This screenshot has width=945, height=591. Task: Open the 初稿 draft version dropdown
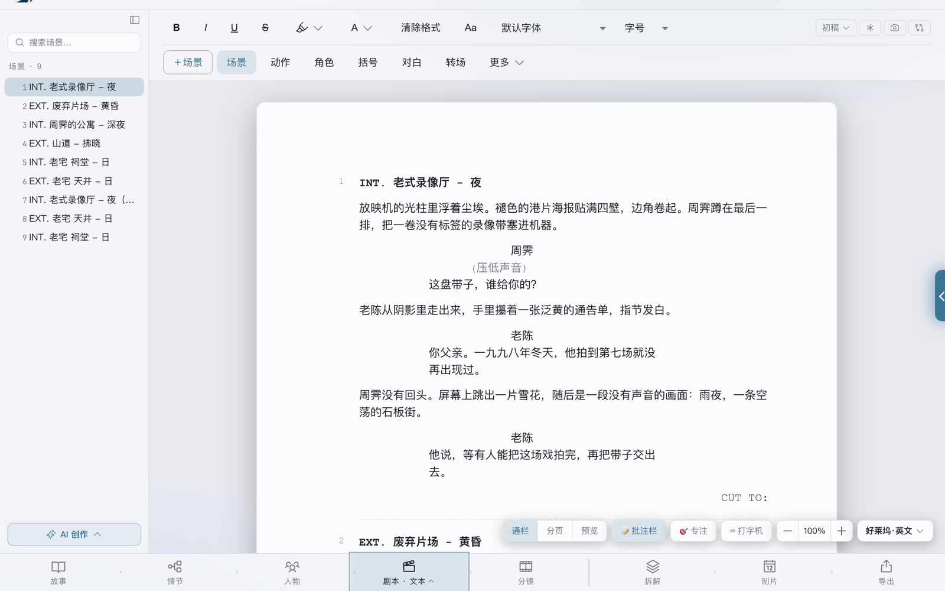tap(836, 28)
